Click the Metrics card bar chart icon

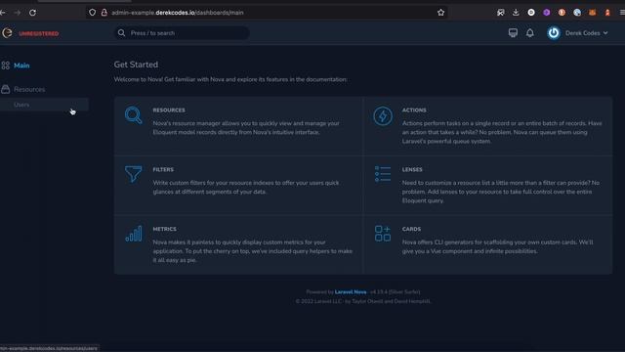click(x=134, y=234)
